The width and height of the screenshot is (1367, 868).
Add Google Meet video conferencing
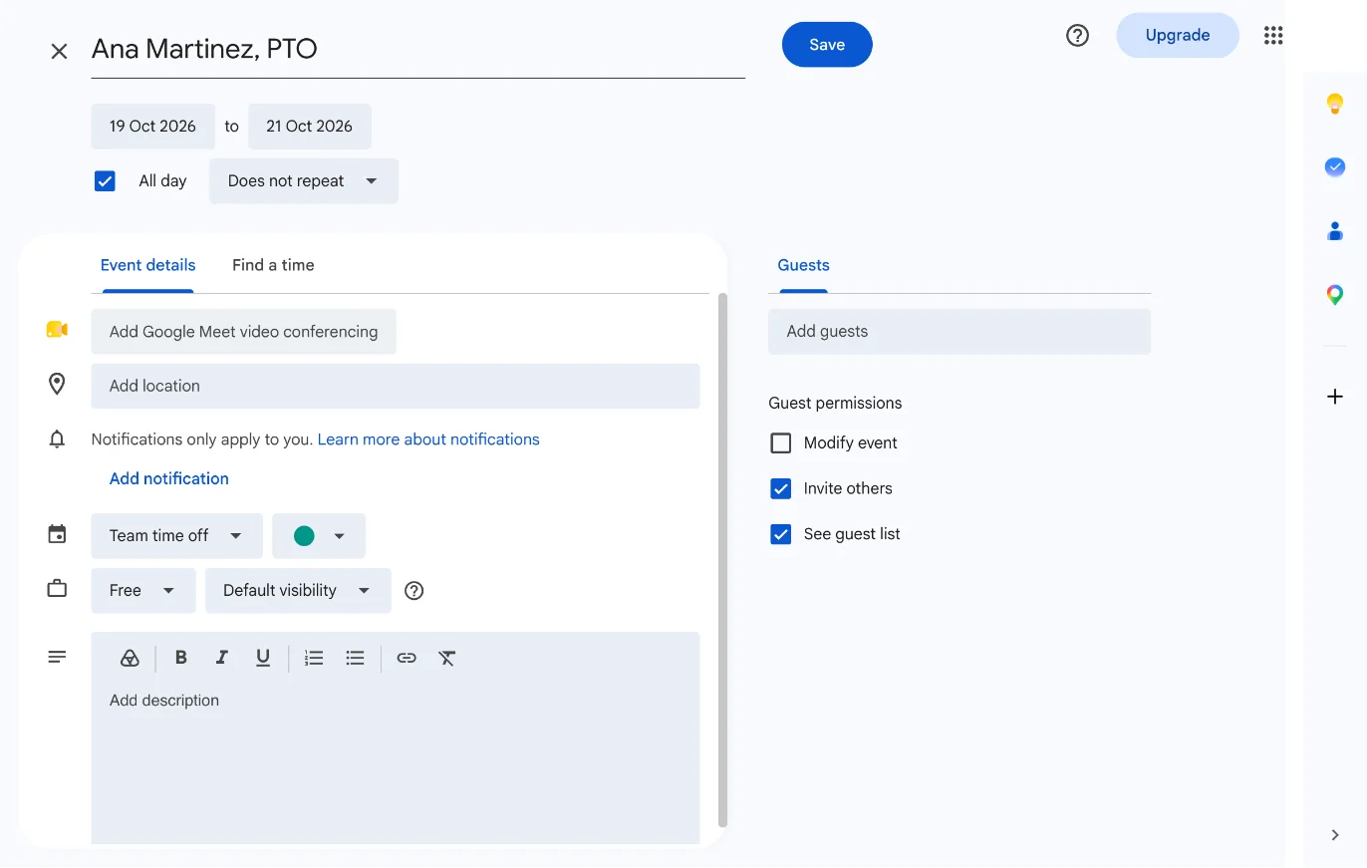[244, 332]
